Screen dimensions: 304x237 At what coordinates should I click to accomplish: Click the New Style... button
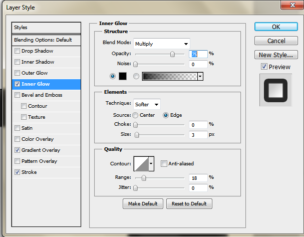click(x=276, y=55)
